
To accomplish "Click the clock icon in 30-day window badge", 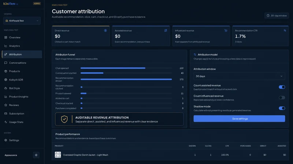I will (268, 16).
